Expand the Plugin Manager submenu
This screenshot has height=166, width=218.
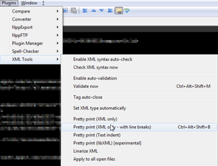pyautogui.click(x=31, y=43)
